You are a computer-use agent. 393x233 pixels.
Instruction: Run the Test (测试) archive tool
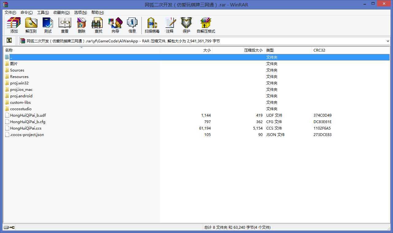48,25
